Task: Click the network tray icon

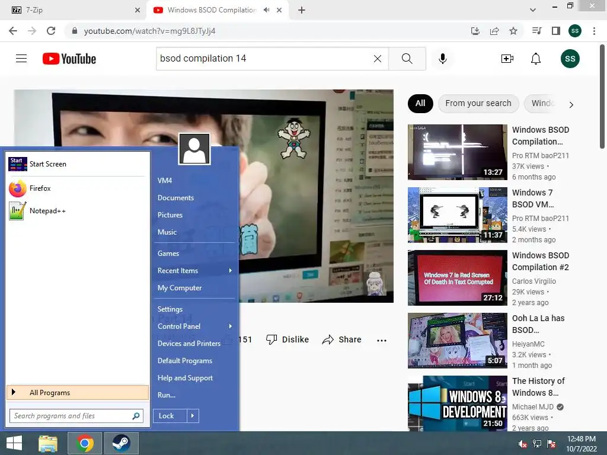Action: 537,444
